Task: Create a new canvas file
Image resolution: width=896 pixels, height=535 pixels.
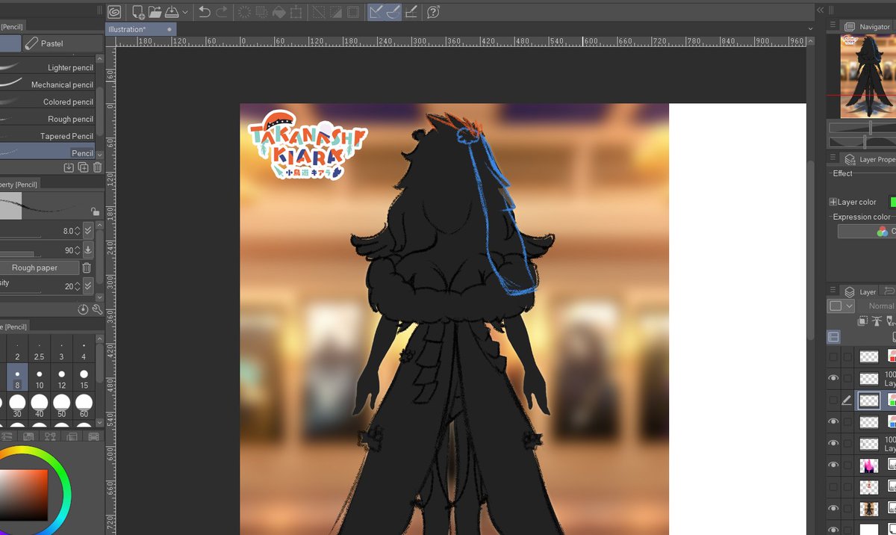Action: [x=138, y=11]
